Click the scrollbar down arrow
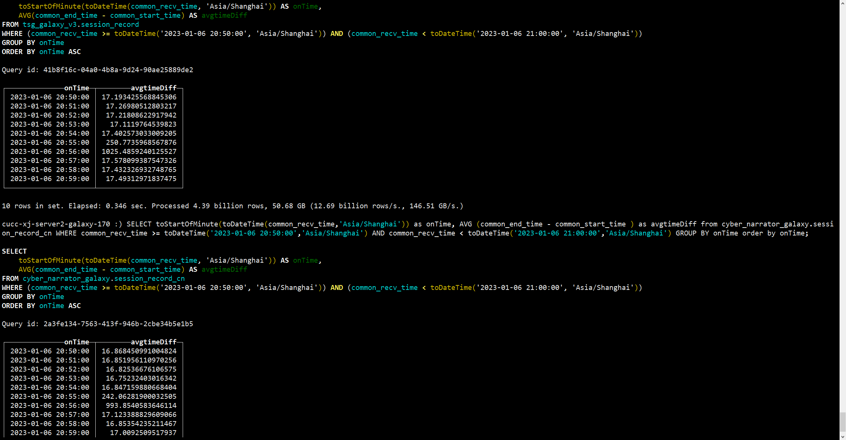This screenshot has height=440, width=846. [x=843, y=437]
